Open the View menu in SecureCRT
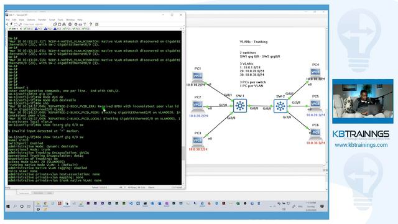 click(22, 20)
